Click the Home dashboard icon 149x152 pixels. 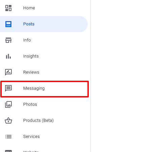point(8,8)
